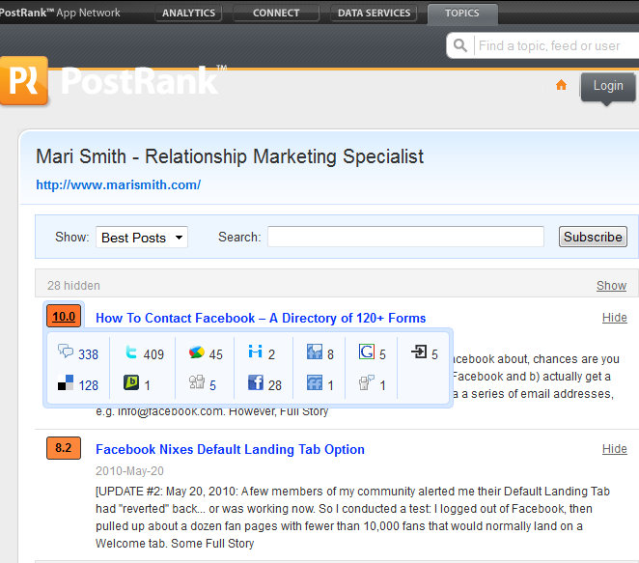The image size is (639, 563).
Task: Click the 2010-May-20 date text
Action: (129, 471)
